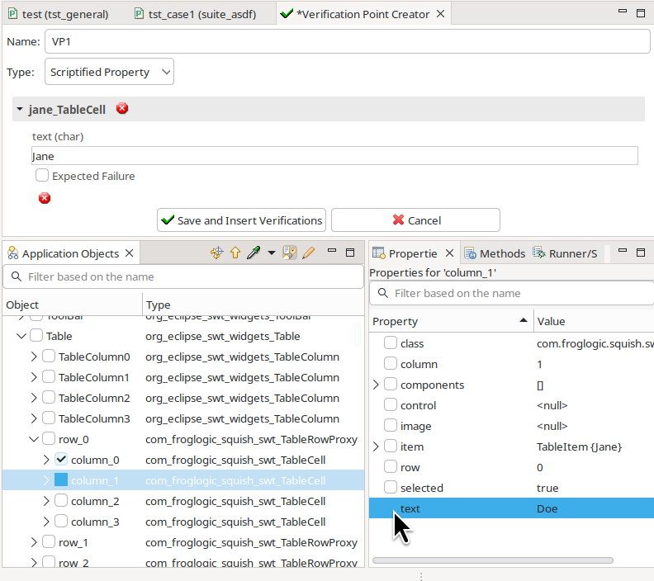
Task: Click the yellow up arrow icon
Action: pos(235,253)
